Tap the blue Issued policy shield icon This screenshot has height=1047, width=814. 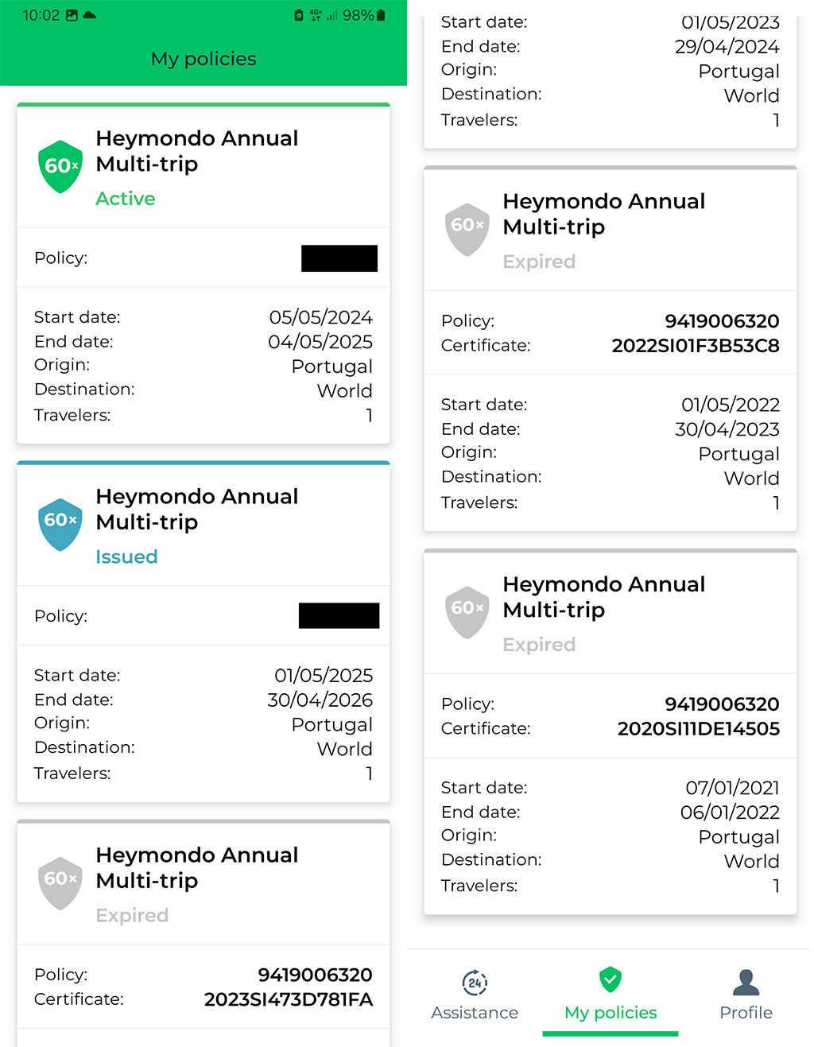point(60,524)
